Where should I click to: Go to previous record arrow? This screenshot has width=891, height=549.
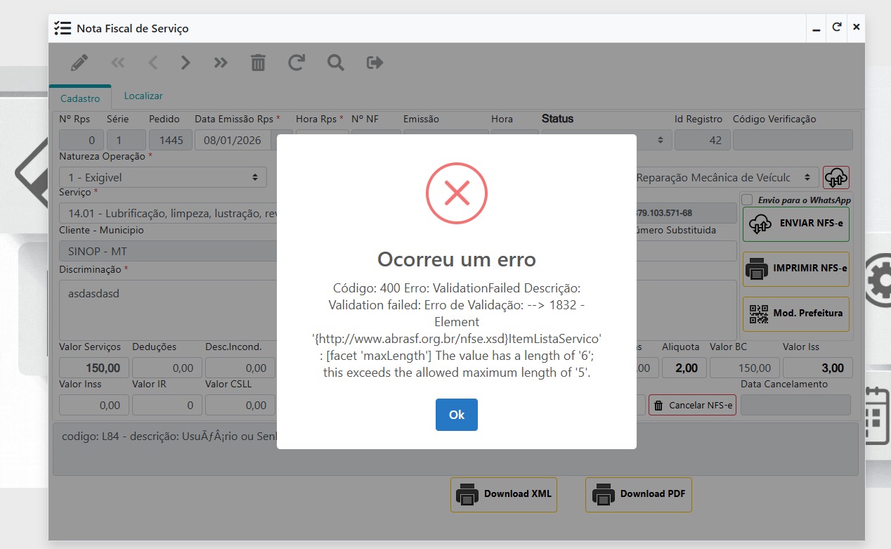tap(152, 63)
